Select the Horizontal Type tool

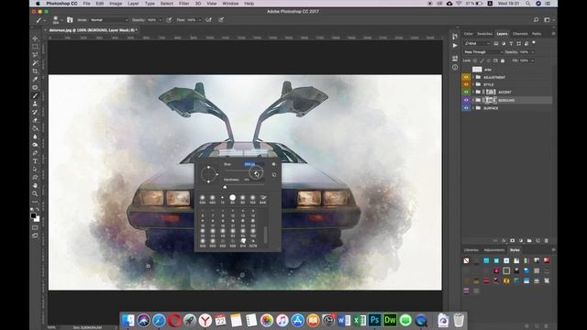(35, 161)
